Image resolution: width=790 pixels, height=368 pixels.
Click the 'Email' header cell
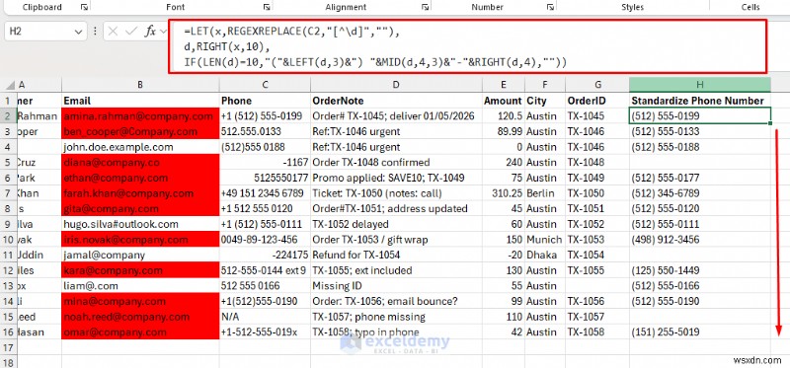coord(140,101)
